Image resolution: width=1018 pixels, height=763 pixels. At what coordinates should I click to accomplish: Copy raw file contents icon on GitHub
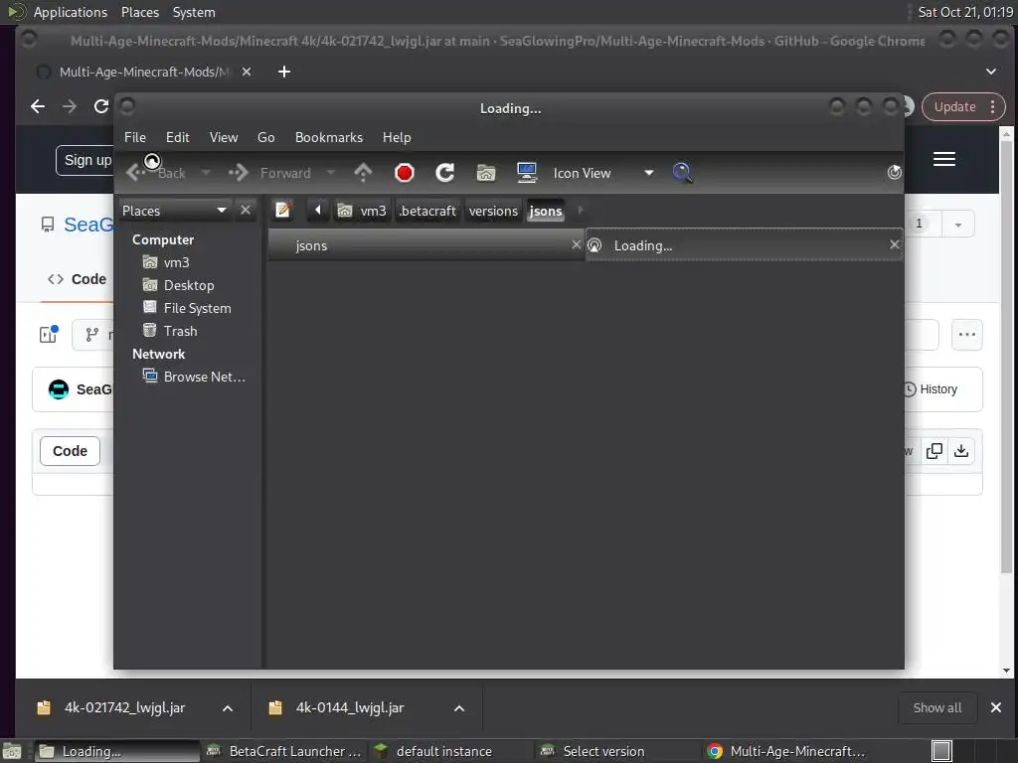click(934, 451)
